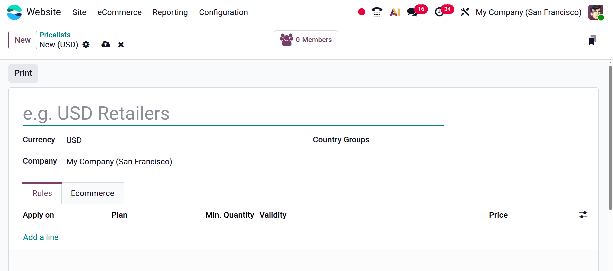Click the red recording indicator dot

362,12
